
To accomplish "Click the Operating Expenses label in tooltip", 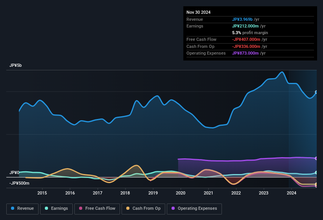I will (206, 53).
